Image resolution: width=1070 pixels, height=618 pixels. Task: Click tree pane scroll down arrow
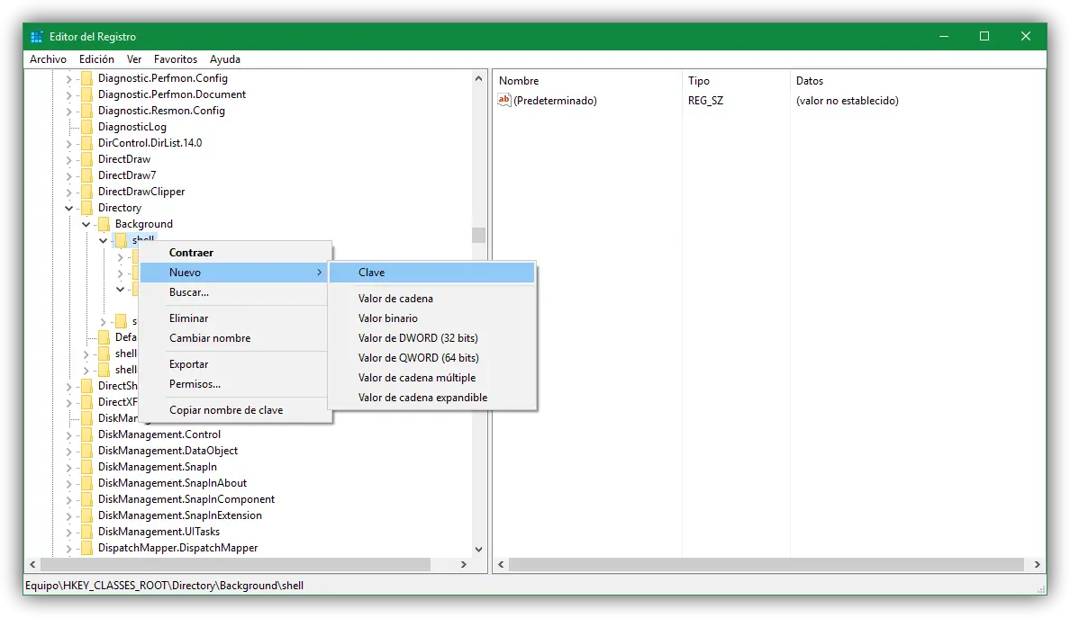[x=478, y=550]
